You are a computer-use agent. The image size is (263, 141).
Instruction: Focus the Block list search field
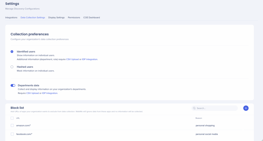pos(216,108)
